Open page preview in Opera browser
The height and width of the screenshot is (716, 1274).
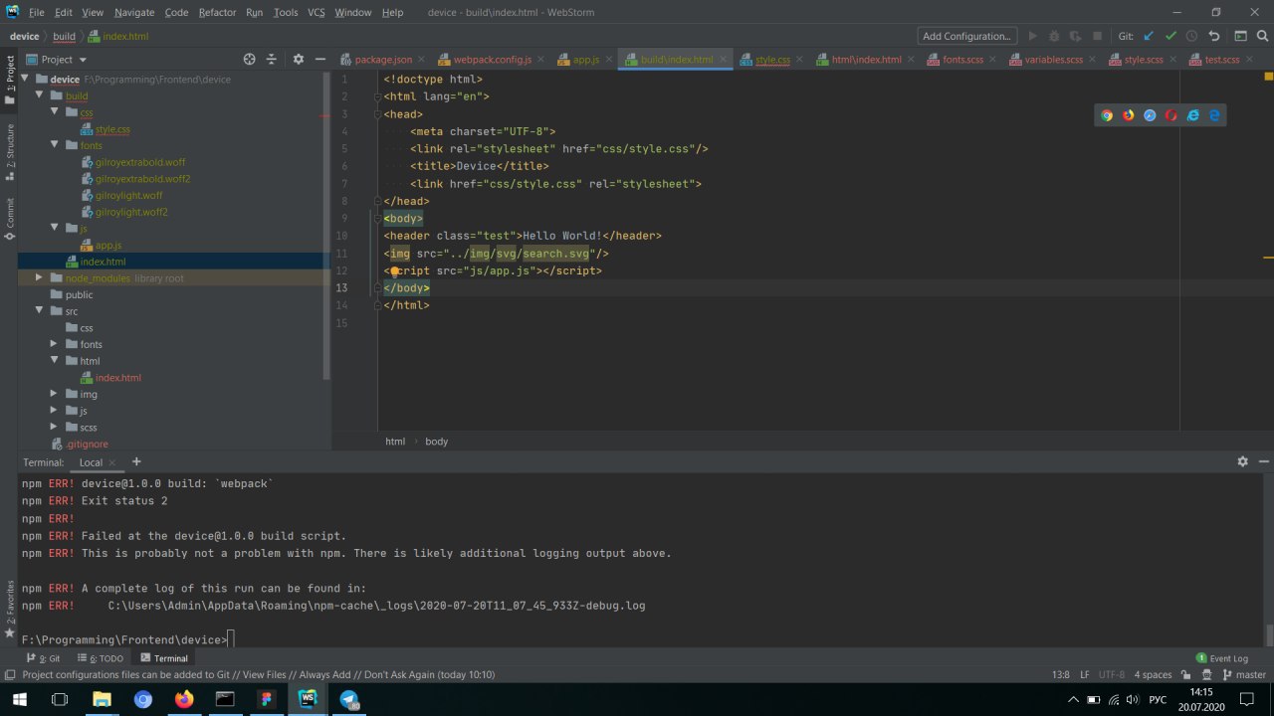coord(1171,115)
